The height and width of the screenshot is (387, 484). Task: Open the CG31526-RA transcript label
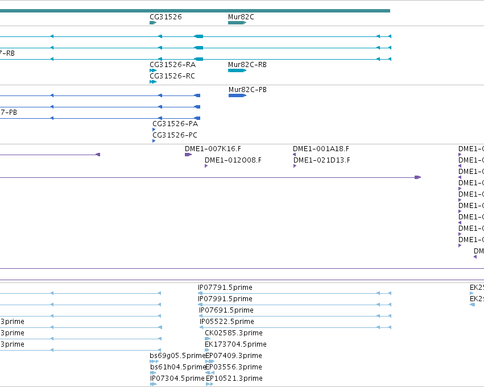tap(172, 65)
